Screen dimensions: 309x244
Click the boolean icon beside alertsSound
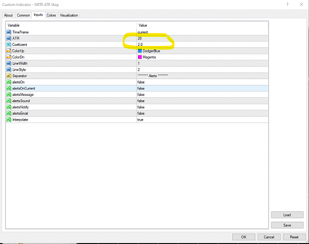coord(9,101)
